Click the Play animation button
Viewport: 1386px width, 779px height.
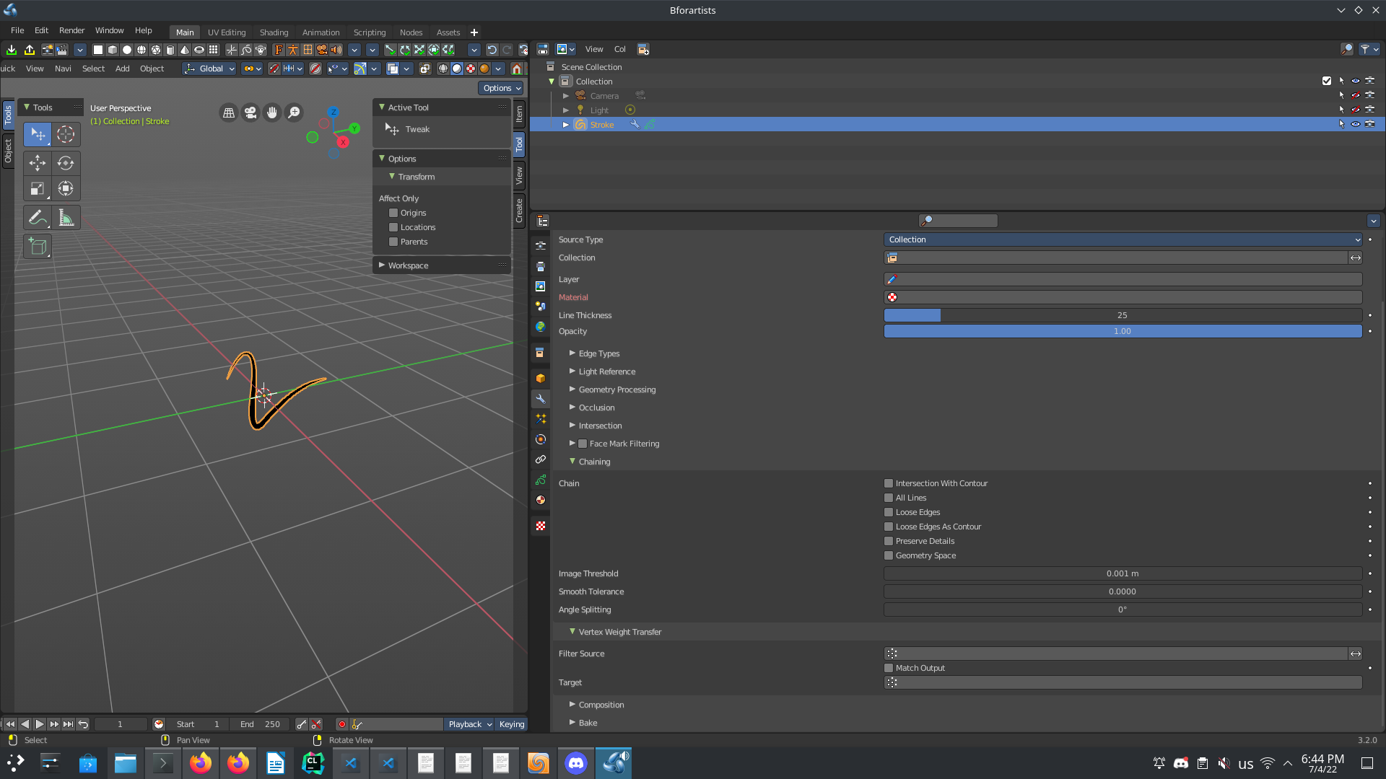[40, 724]
